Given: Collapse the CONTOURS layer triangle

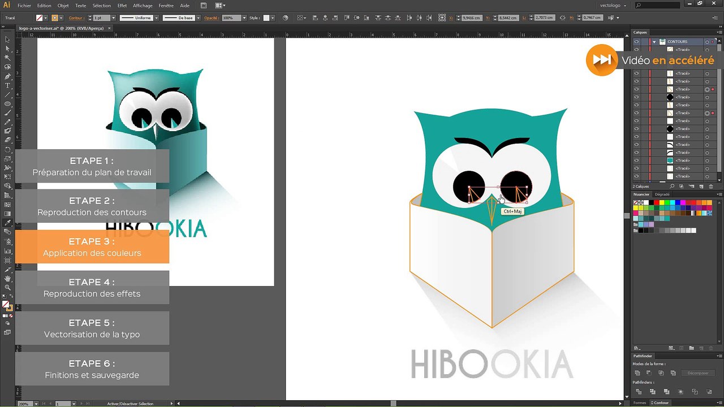Looking at the screenshot, I should click(654, 42).
